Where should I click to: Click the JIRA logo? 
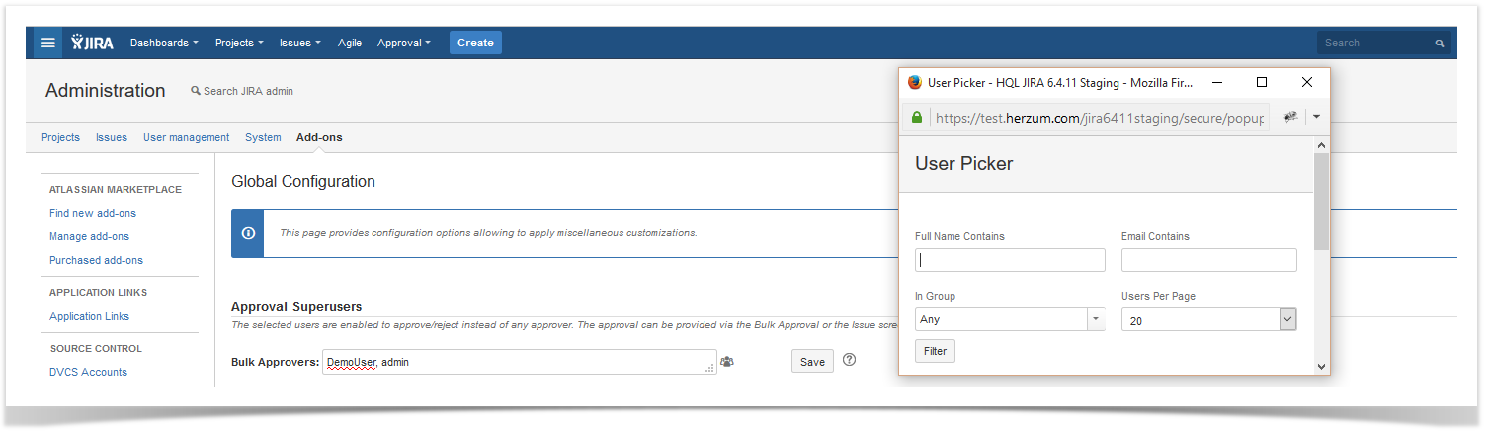pos(92,43)
